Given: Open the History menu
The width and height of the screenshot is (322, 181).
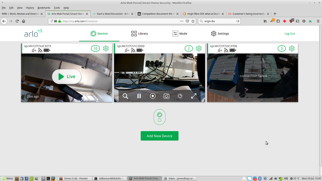Looking at the screenshot, I should click(30, 8).
